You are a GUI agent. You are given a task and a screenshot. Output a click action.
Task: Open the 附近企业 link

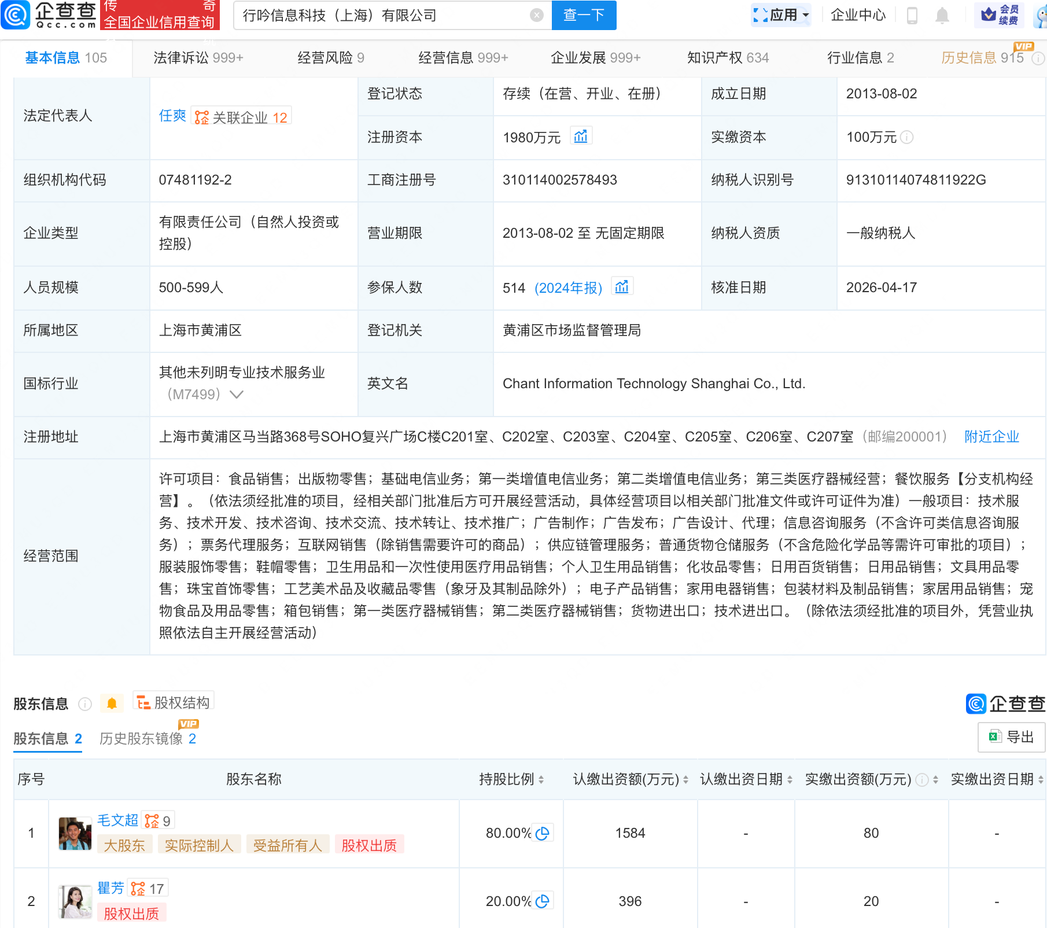point(991,437)
